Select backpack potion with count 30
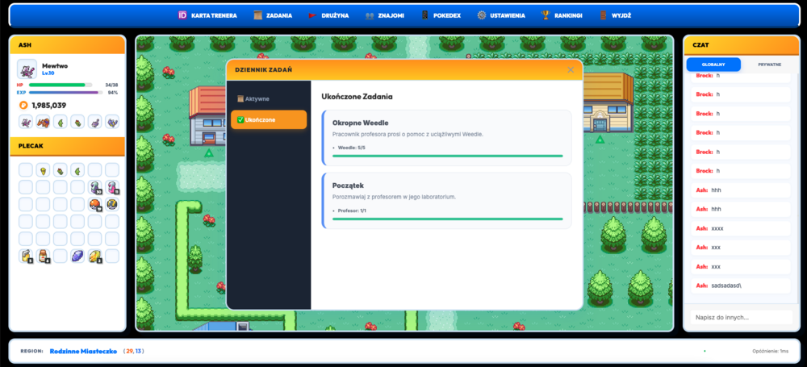This screenshot has height=367, width=807. [94, 187]
